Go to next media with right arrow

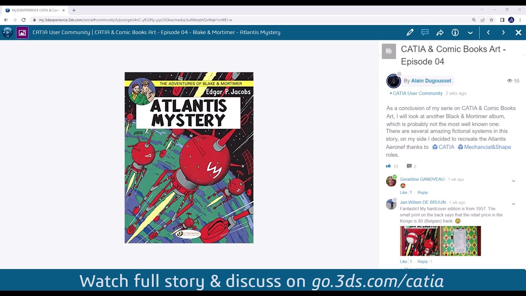pos(503,32)
